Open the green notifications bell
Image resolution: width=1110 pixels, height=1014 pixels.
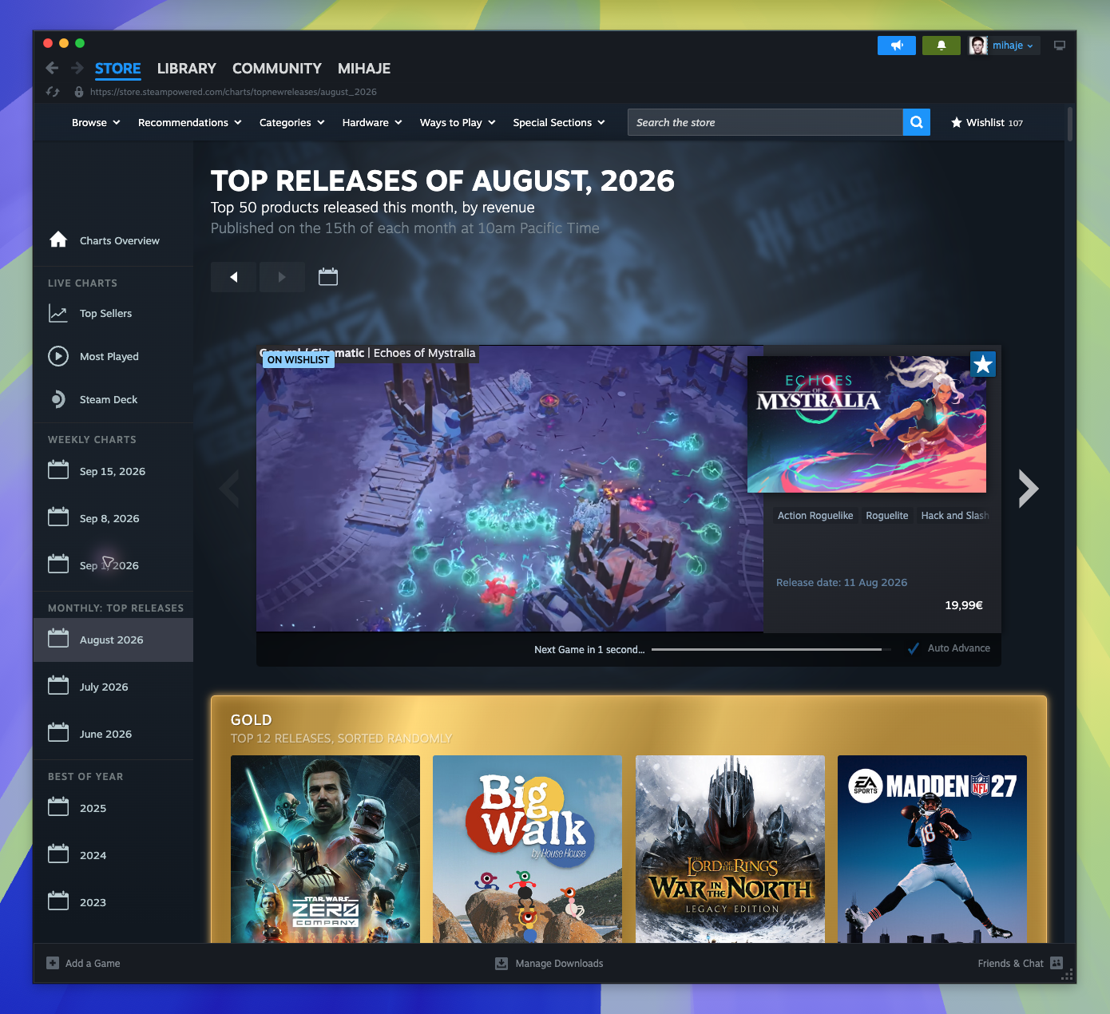point(942,46)
